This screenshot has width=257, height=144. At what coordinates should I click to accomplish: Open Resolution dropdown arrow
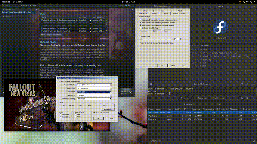pos(111,92)
